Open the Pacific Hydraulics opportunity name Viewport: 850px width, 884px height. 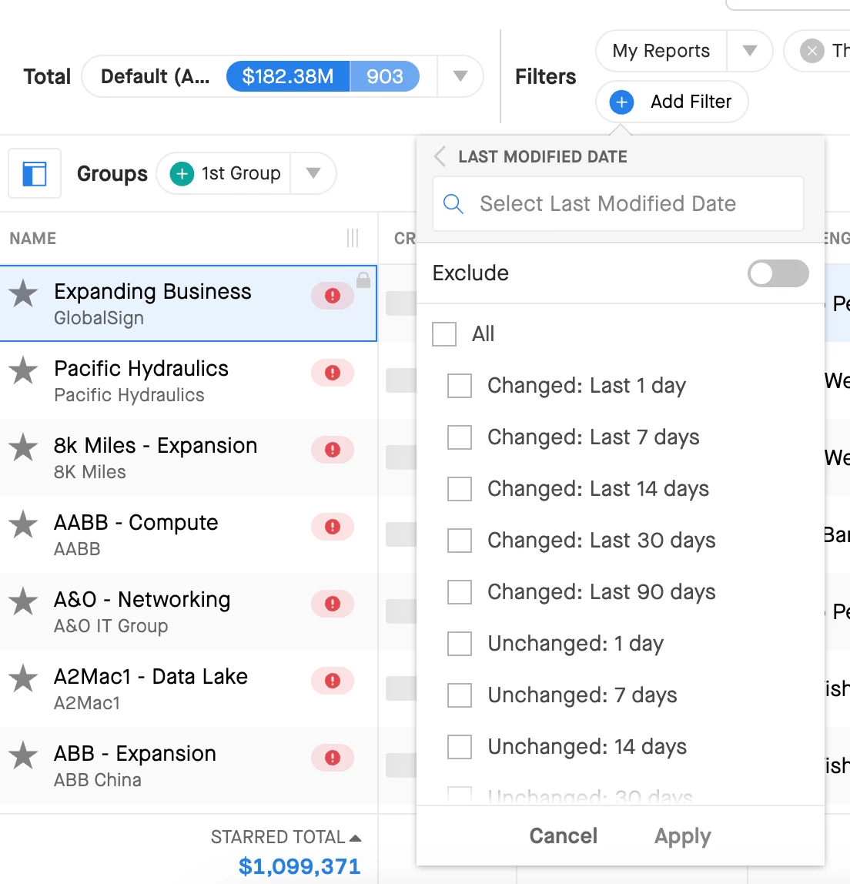141,369
